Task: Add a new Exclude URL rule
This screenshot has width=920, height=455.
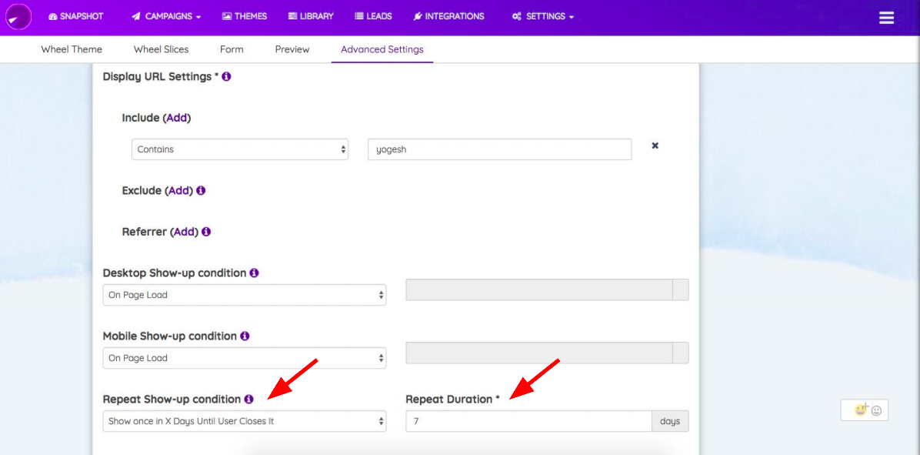Action: tap(179, 191)
